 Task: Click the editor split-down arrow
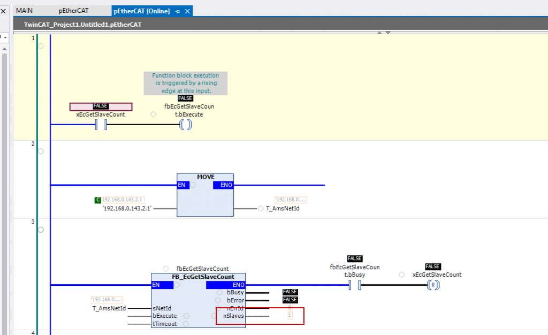tap(388, 33)
